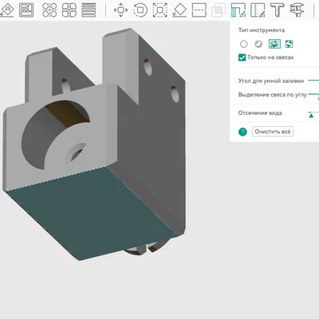319x319 pixels.
Task: Open the Cut tool
Action: point(199,10)
